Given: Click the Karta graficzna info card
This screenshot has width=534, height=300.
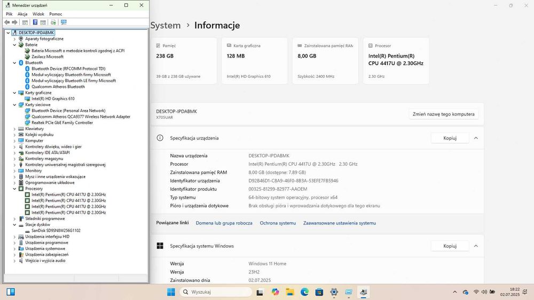Looking at the screenshot, I should tap(254, 61).
